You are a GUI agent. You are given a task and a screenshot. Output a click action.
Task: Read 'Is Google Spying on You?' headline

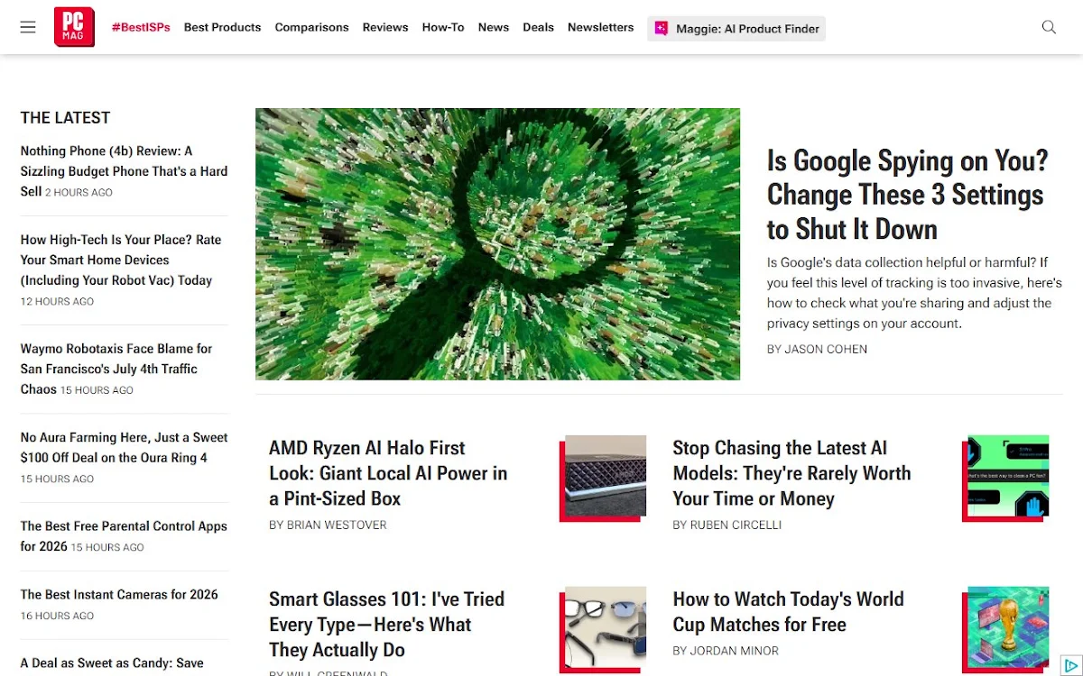point(907,195)
